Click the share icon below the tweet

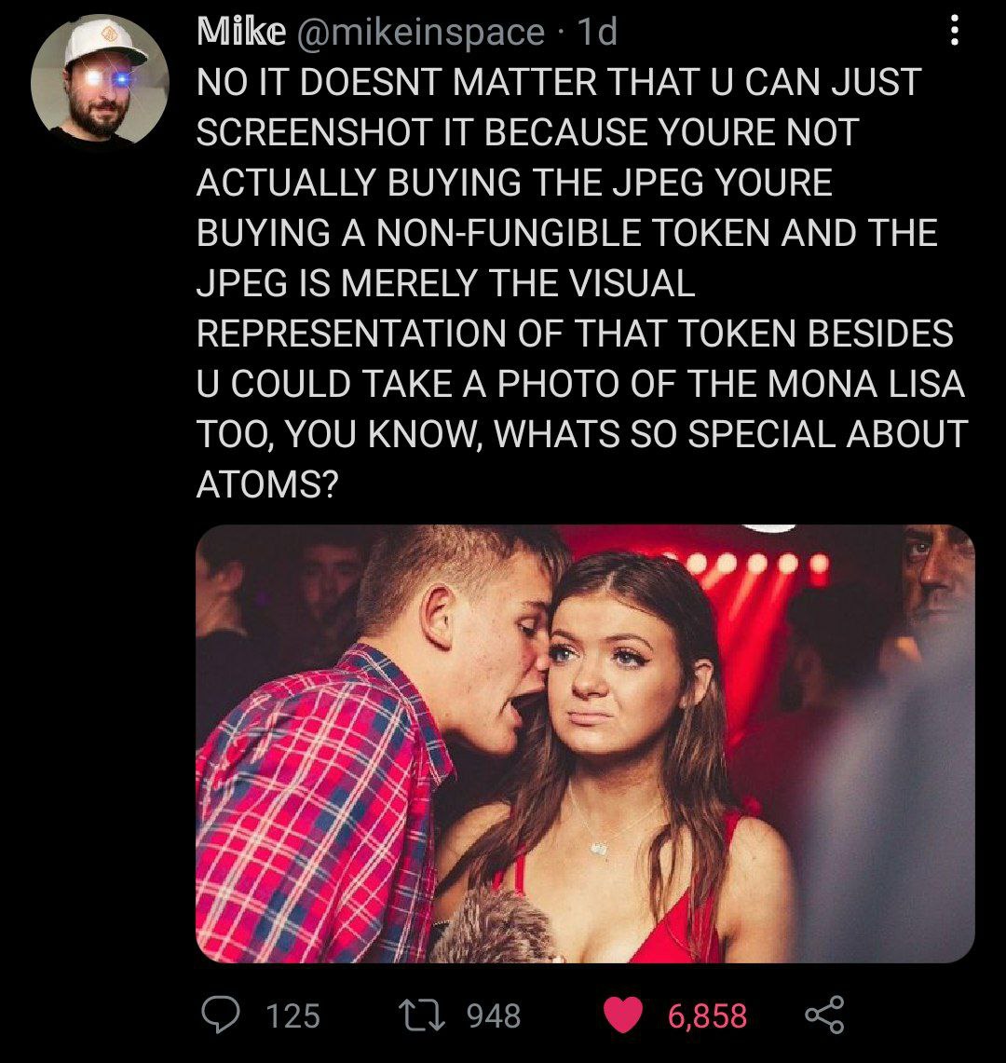823,1015
